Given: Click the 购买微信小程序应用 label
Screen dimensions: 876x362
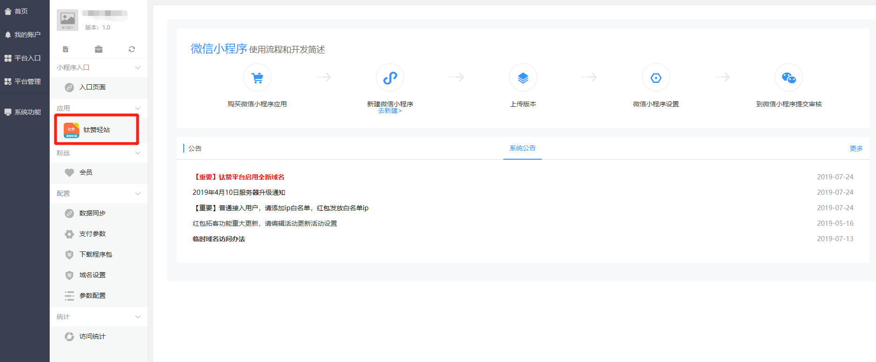Looking at the screenshot, I should (x=257, y=104).
